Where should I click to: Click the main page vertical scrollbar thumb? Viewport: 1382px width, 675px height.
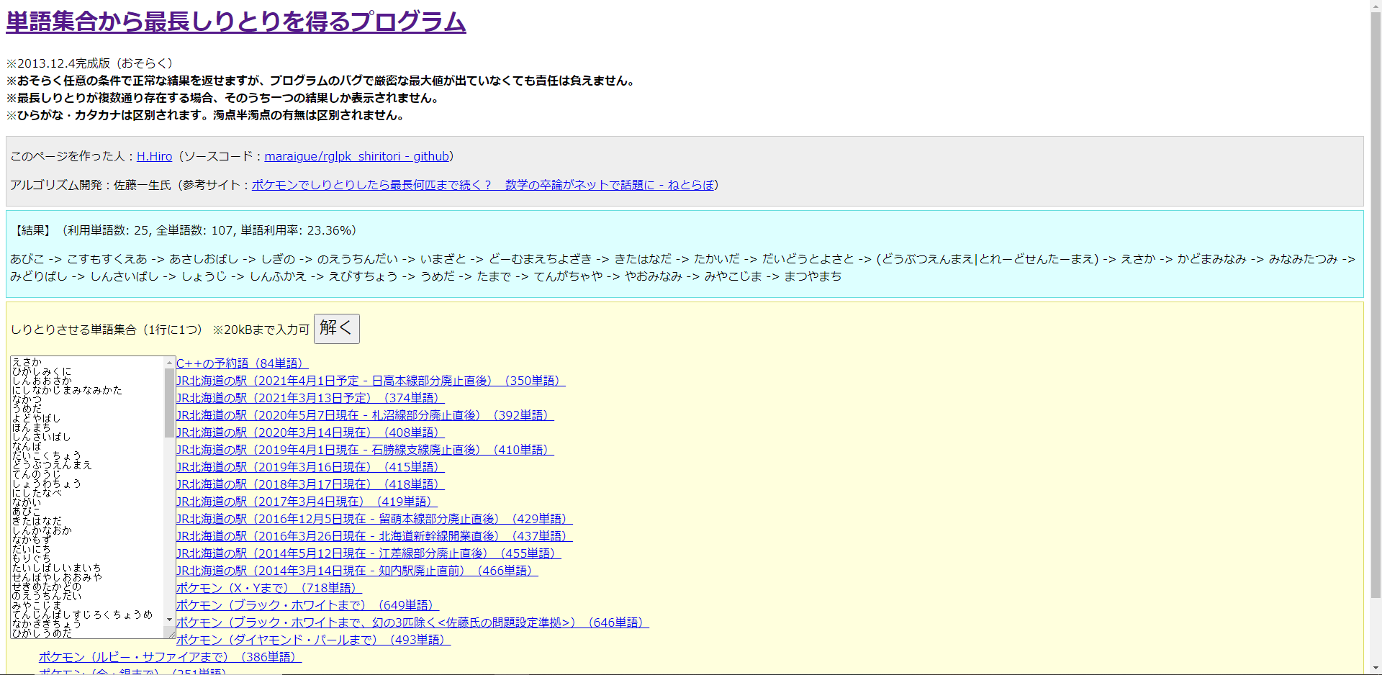click(x=1376, y=302)
